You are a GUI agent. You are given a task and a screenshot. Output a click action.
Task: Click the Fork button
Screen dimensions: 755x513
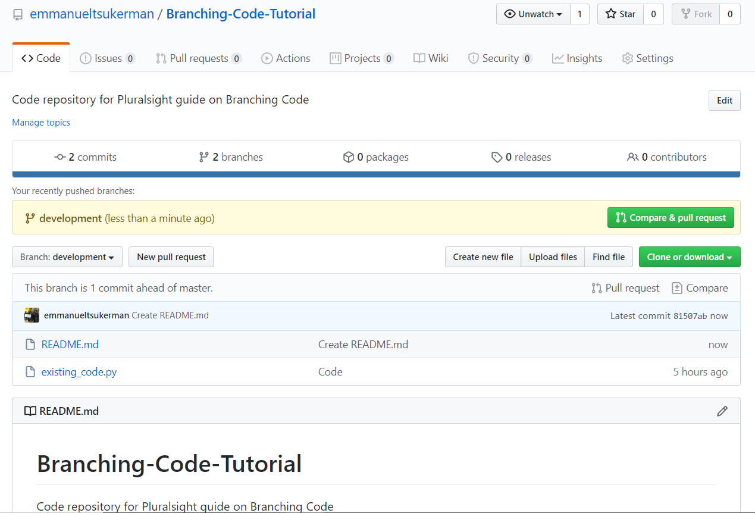pos(696,14)
